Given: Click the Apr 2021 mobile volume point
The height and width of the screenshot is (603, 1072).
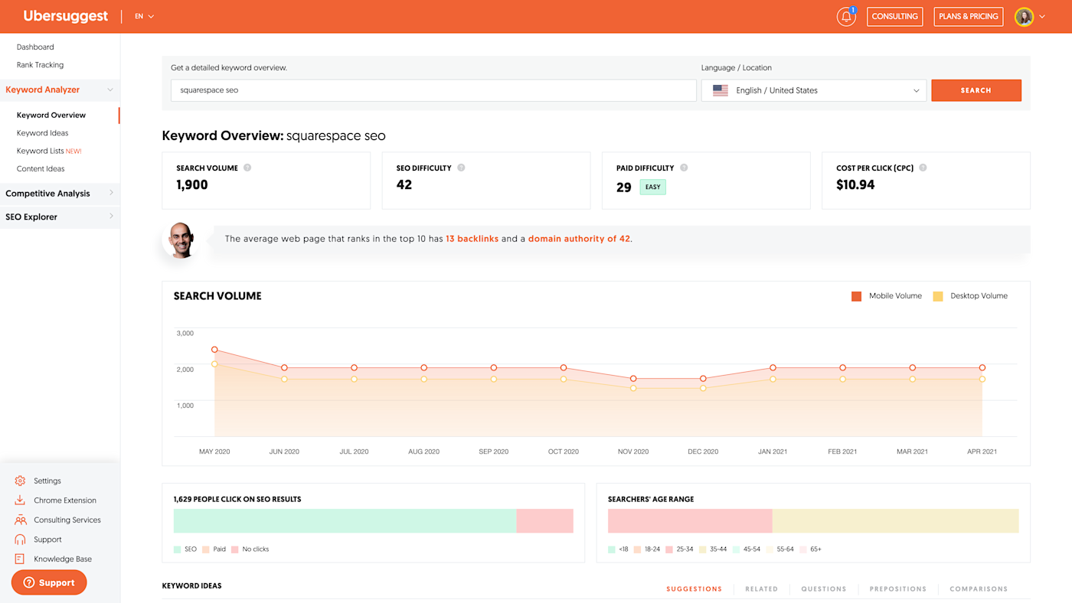Looking at the screenshot, I should [982, 368].
